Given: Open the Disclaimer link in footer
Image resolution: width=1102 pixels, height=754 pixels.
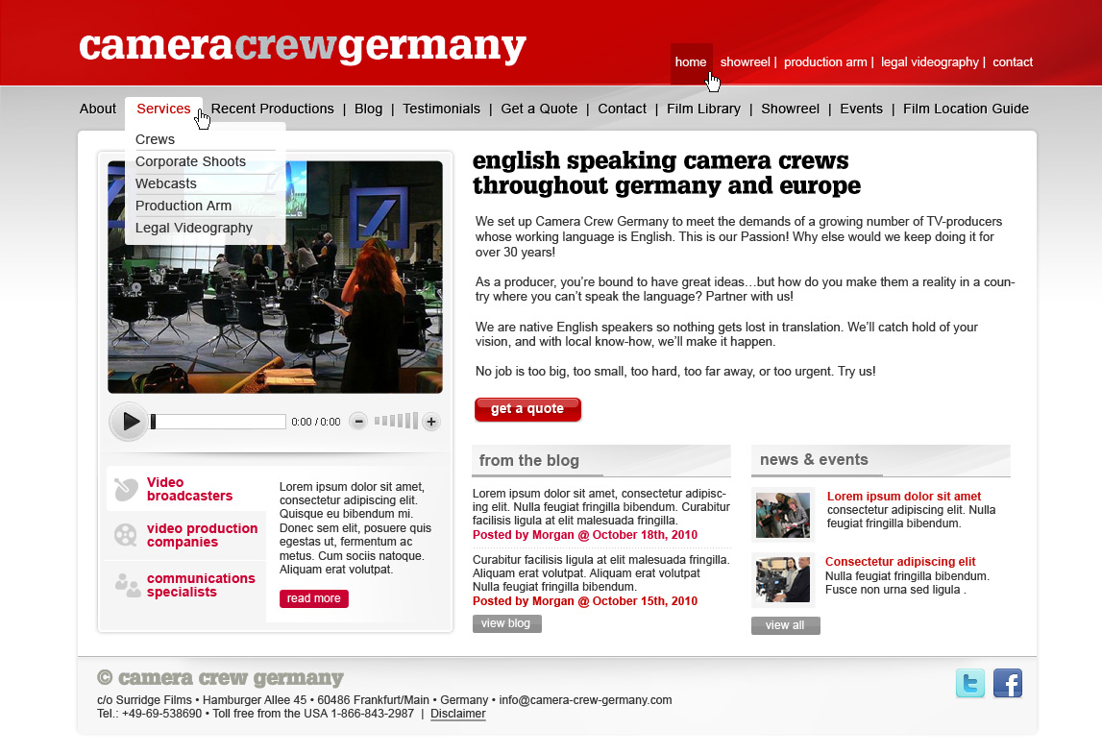Looking at the screenshot, I should [458, 714].
